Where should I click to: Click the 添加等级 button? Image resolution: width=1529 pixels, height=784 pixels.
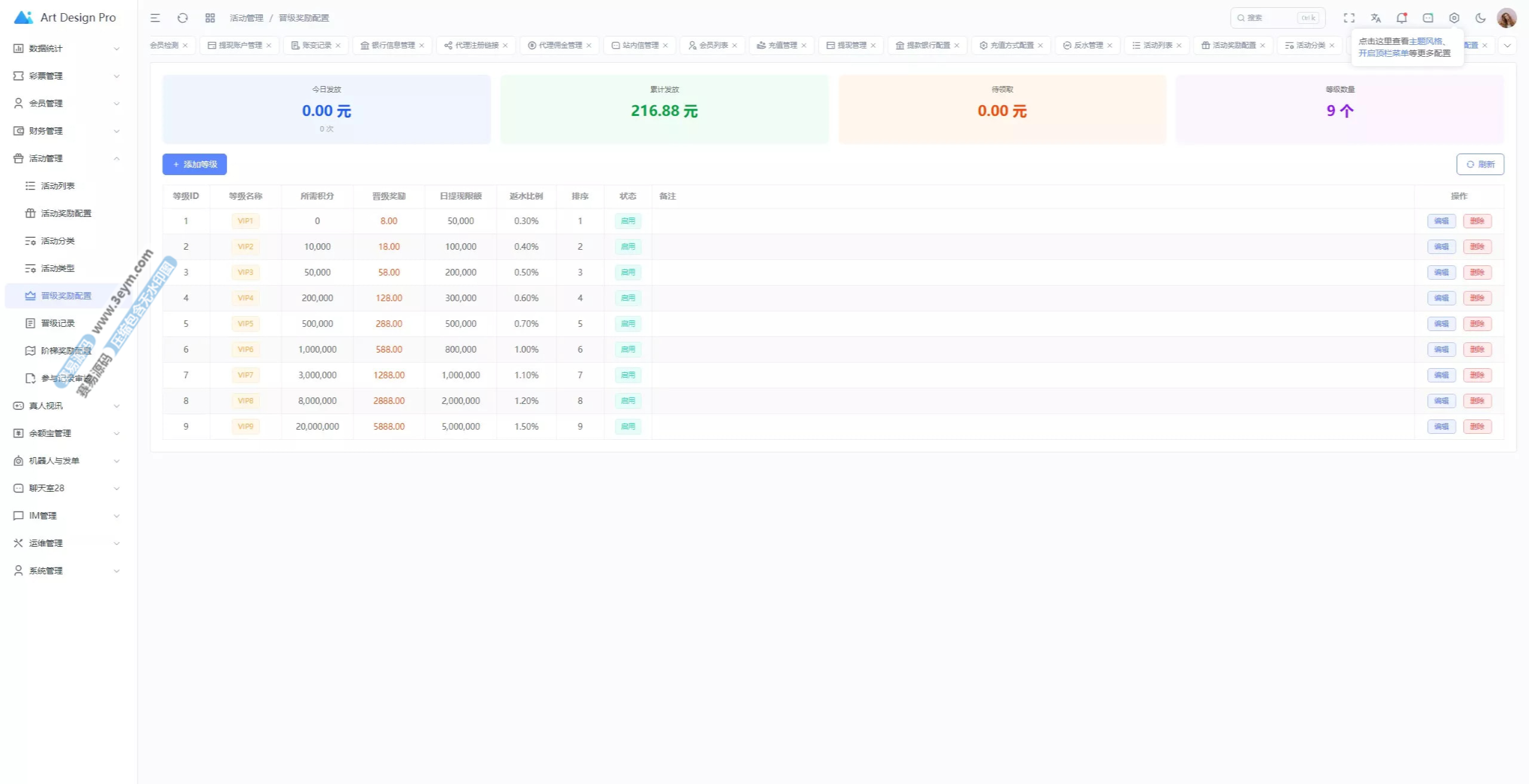[195, 164]
